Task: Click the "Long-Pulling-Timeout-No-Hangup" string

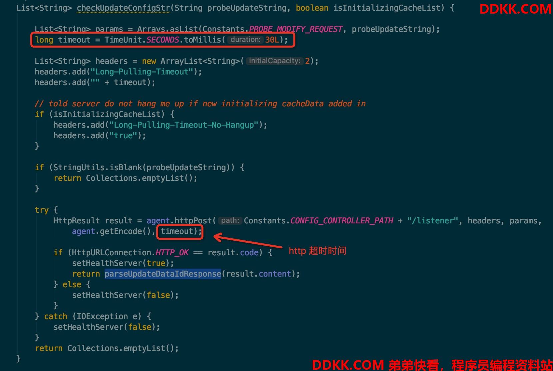Action: (184, 125)
